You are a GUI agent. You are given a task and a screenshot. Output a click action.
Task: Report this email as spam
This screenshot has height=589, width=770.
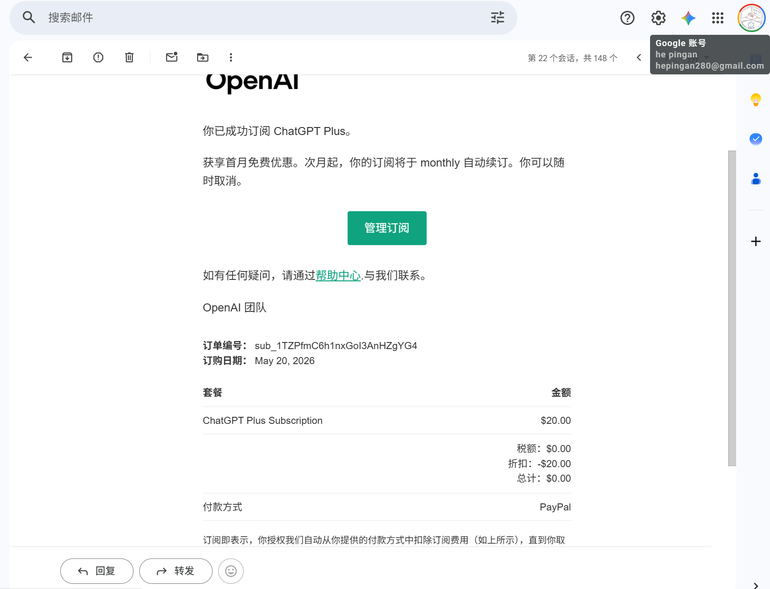pyautogui.click(x=98, y=57)
